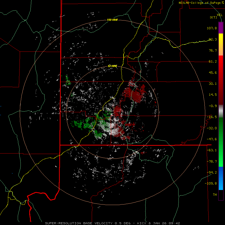Click the 92.3 velocity scale value

coord(213,39)
